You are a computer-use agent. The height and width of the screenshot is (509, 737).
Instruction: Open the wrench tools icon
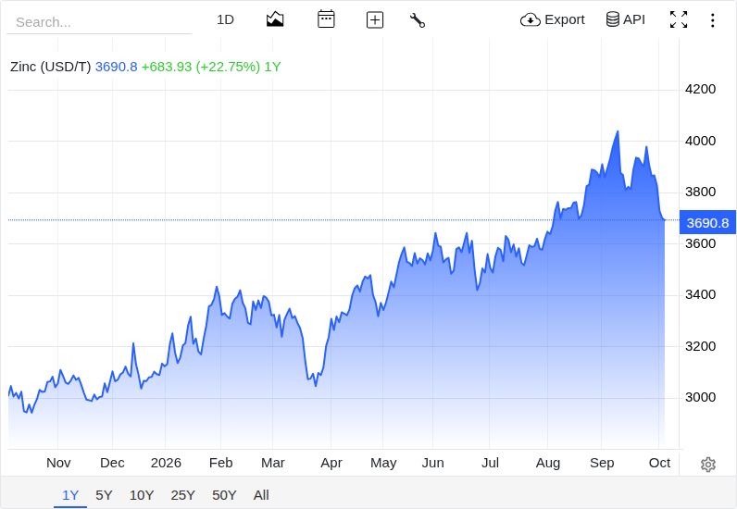coord(418,20)
